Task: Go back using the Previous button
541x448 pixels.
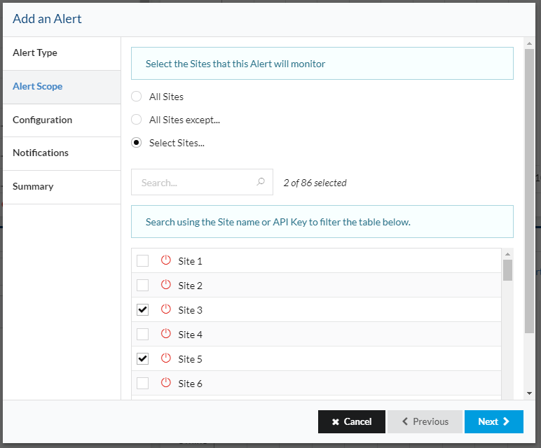Action: pos(425,421)
